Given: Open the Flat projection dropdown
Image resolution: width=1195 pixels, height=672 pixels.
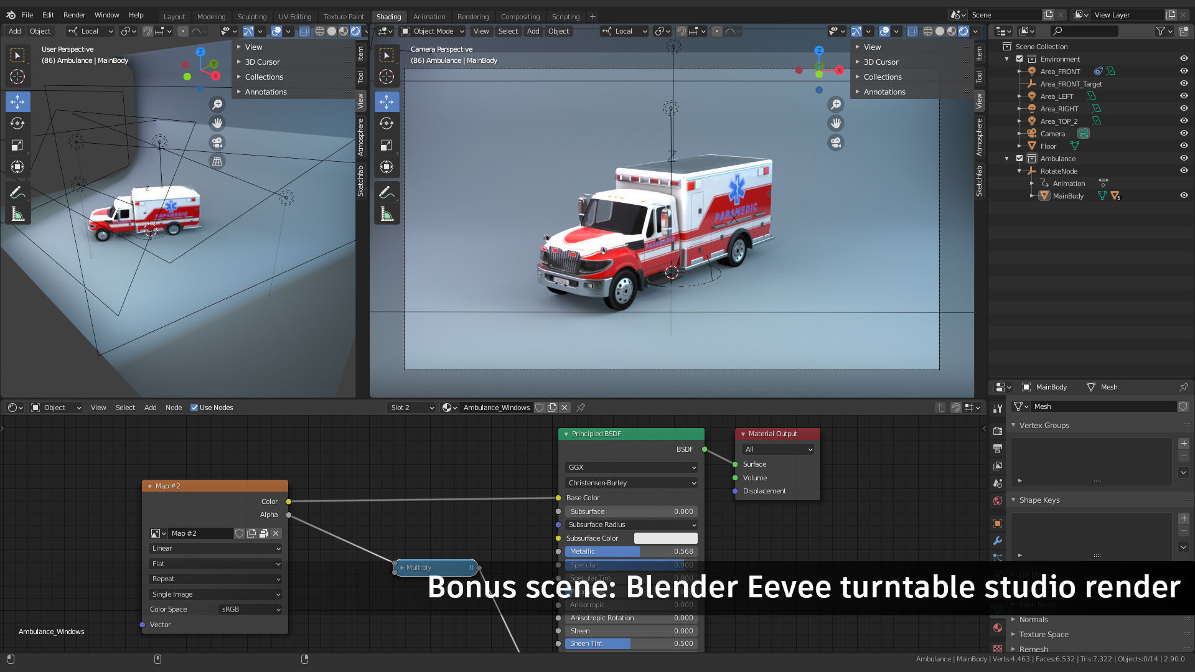Looking at the screenshot, I should tap(215, 564).
